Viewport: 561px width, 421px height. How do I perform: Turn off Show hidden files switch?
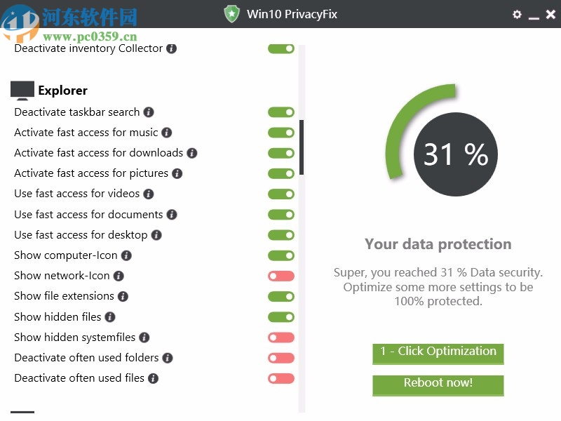[x=281, y=317]
